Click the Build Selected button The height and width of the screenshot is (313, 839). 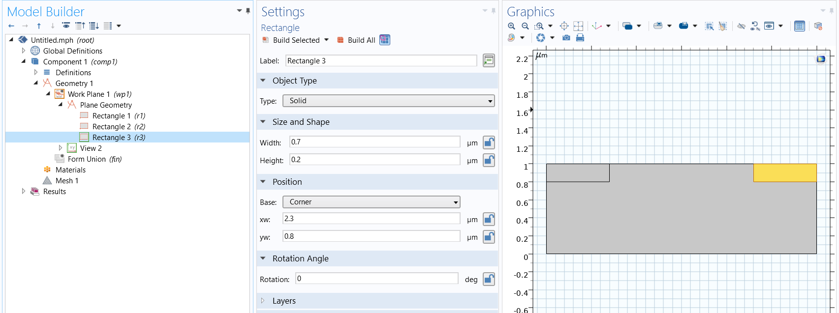click(296, 40)
